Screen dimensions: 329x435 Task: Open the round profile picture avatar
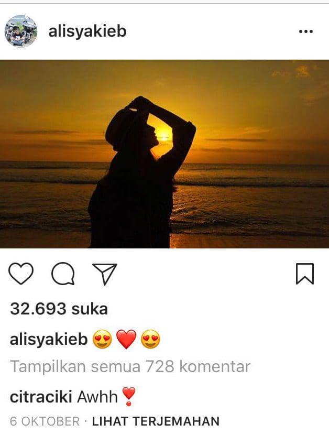(x=21, y=31)
